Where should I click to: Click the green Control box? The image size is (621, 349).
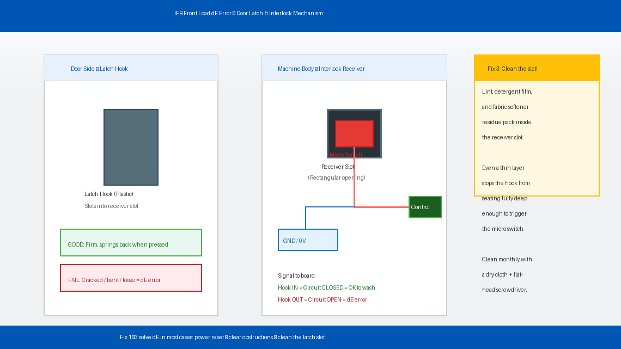click(425, 207)
